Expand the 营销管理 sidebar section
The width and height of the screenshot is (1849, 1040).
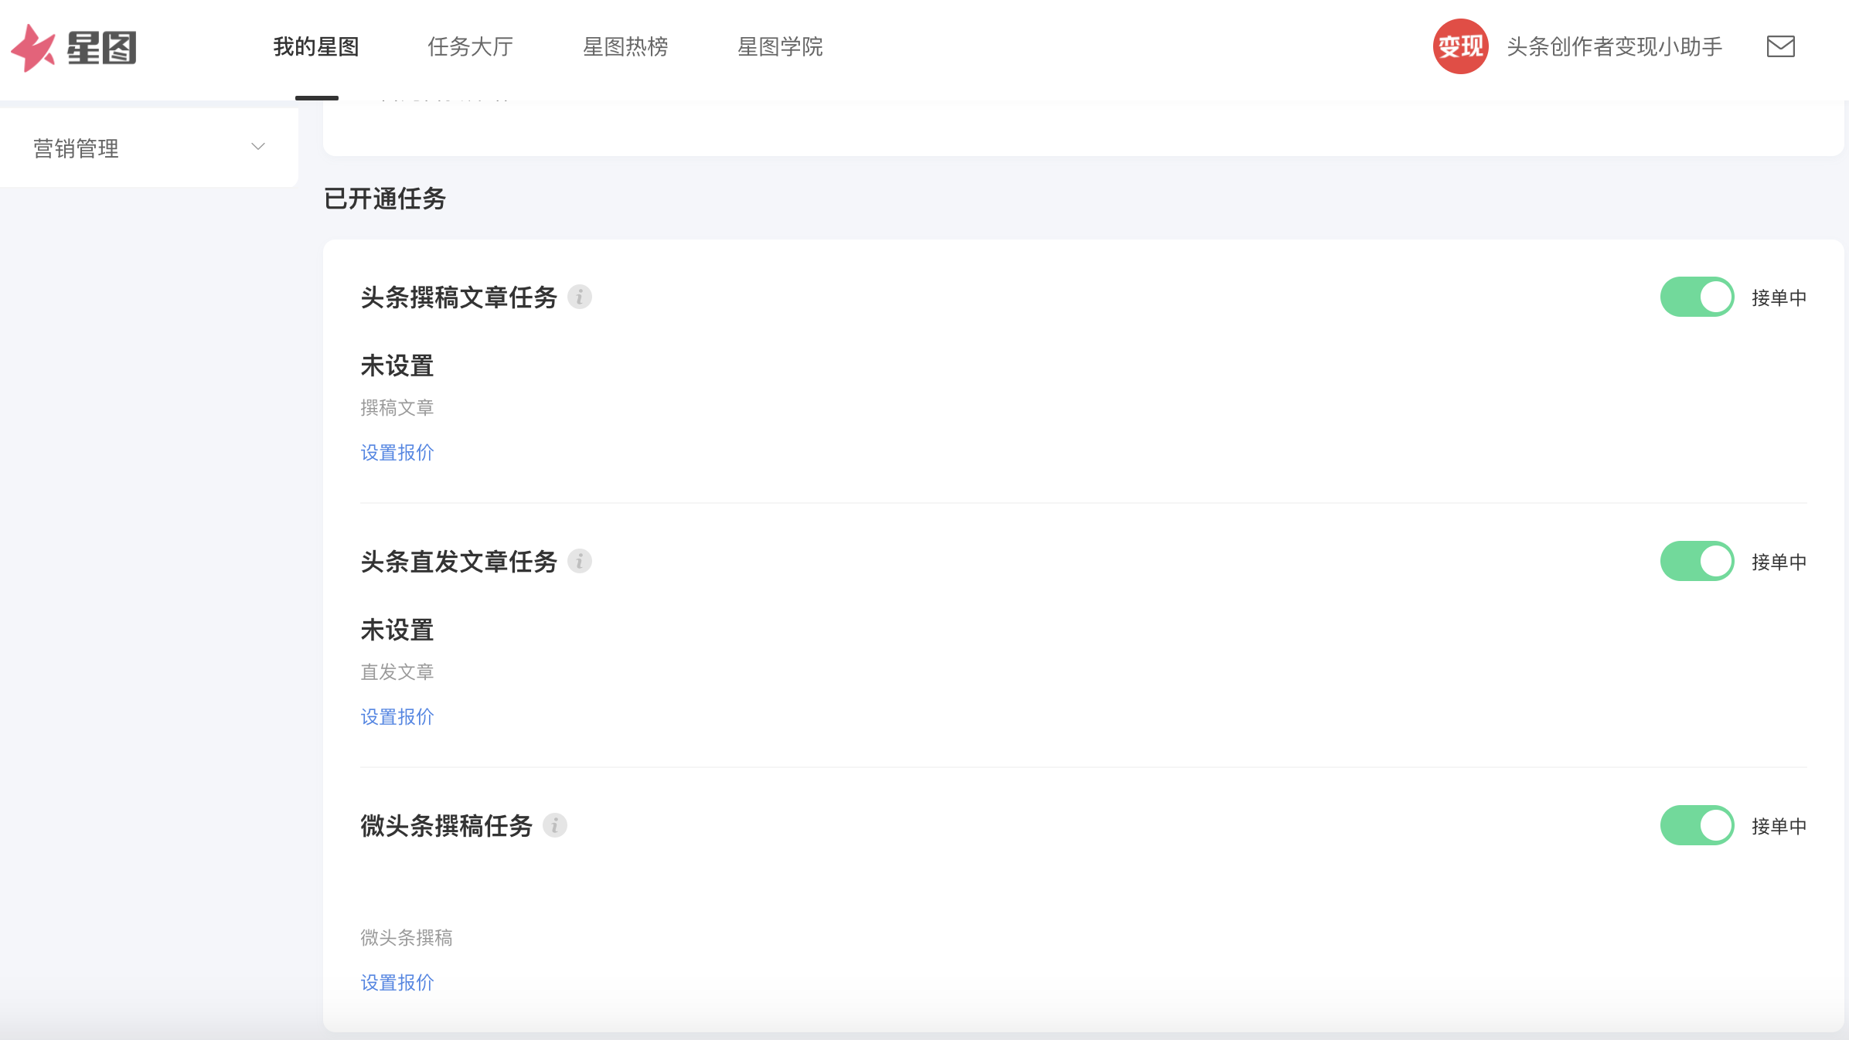pos(75,148)
